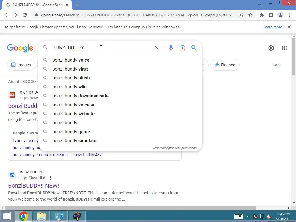Toggle the Chrome side panel
Viewport: 296px width, 222px height.
tap(271, 15)
